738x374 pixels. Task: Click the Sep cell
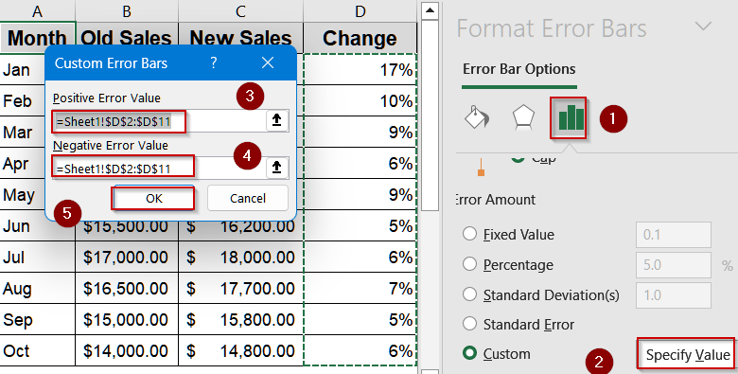click(x=37, y=319)
